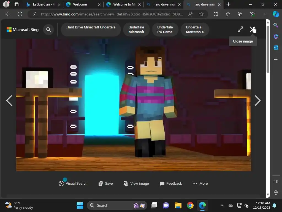Viewport: 282px width, 212px height.
Task: Click the scrollbar down arrow
Action: tap(268, 195)
